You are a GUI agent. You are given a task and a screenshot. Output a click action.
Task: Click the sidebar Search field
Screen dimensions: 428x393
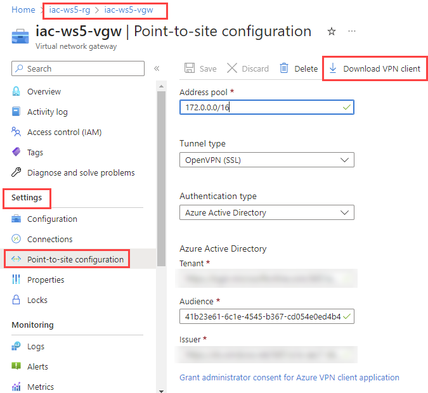[78, 68]
